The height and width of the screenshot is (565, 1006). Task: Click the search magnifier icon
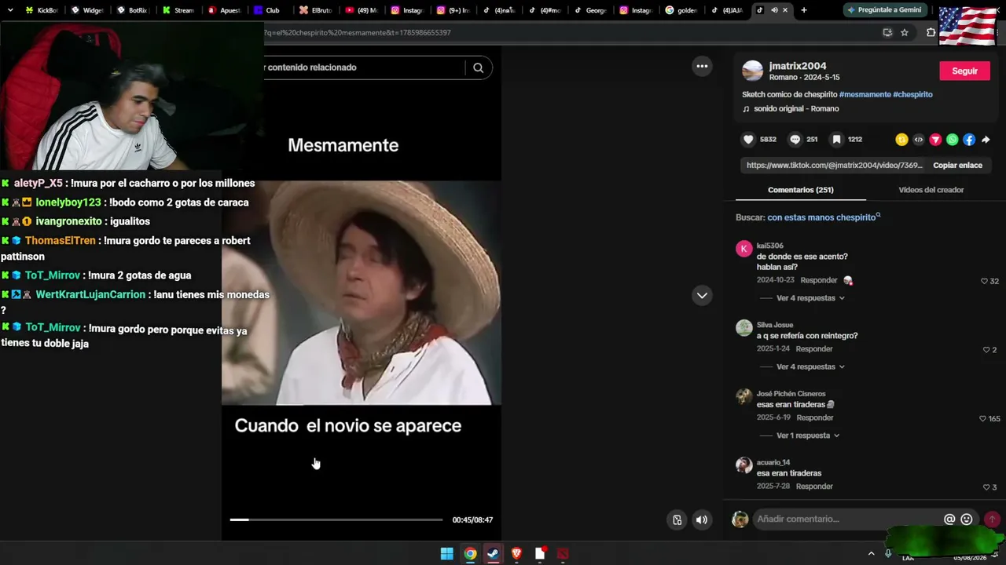(x=478, y=67)
